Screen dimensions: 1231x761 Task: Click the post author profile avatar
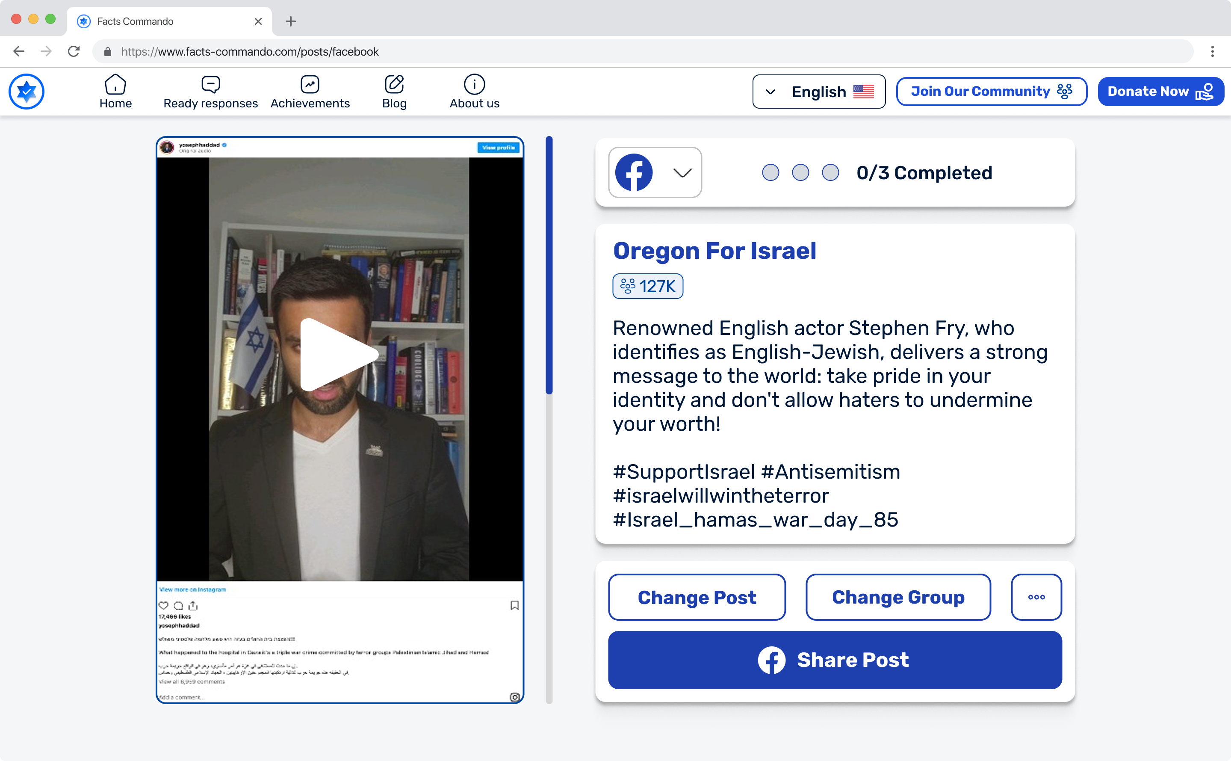166,147
